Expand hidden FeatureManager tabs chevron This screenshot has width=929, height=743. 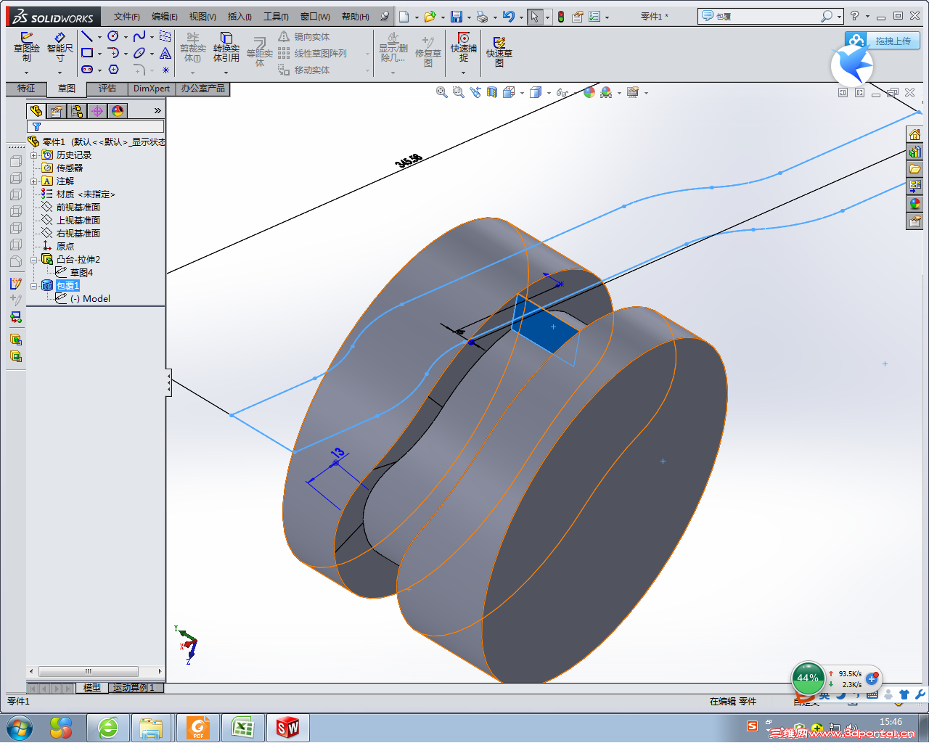157,111
